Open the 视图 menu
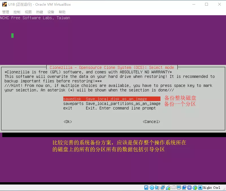226x191 pixels. pyautogui.click(x=28, y=12)
